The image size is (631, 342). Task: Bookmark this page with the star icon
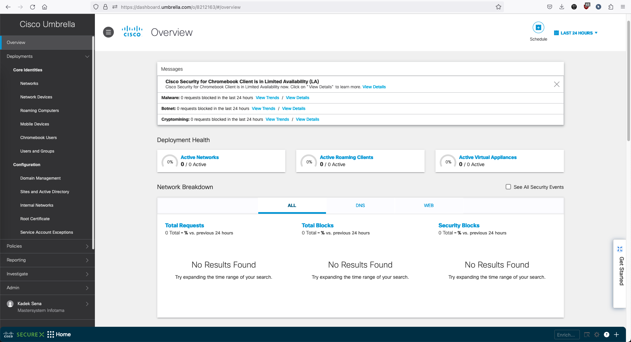(x=498, y=7)
